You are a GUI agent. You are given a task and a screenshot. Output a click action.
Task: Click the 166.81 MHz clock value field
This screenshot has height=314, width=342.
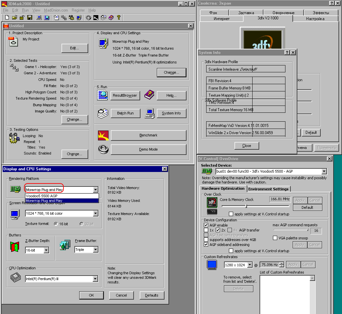pyautogui.click(x=280, y=199)
